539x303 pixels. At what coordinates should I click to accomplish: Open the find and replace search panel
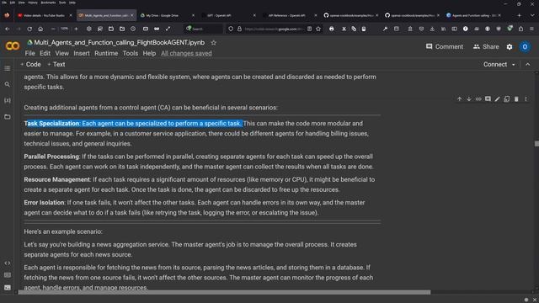coord(8,84)
